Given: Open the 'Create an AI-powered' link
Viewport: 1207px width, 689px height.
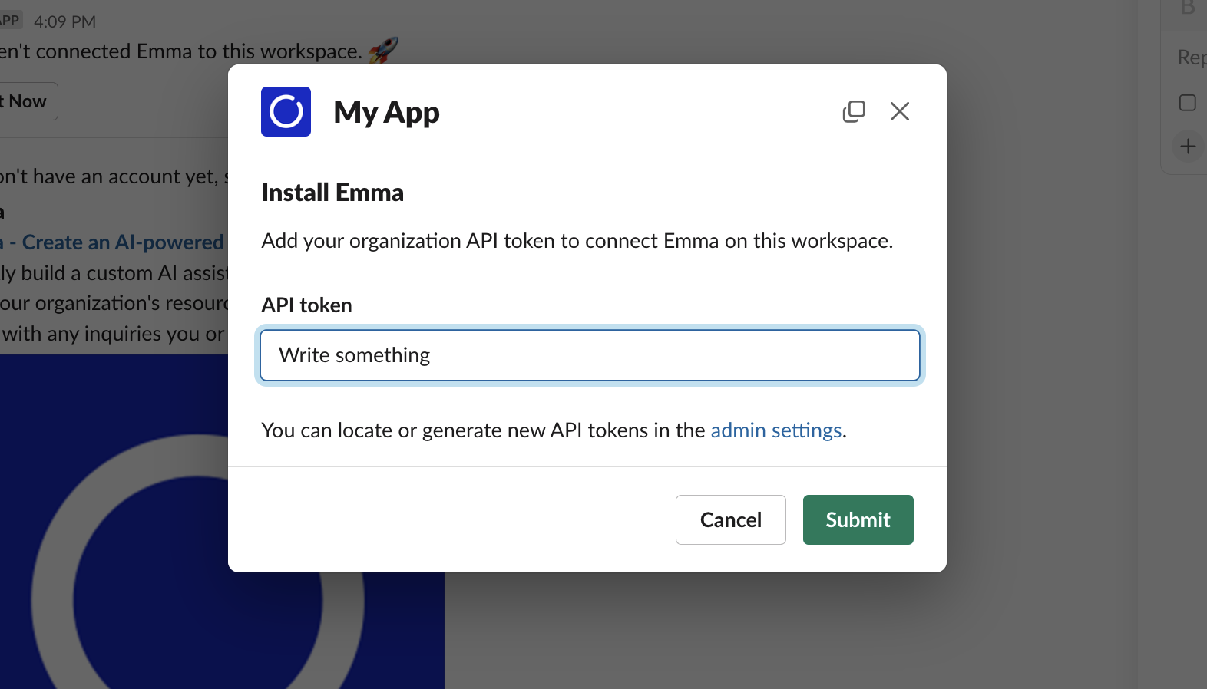Looking at the screenshot, I should [115, 242].
